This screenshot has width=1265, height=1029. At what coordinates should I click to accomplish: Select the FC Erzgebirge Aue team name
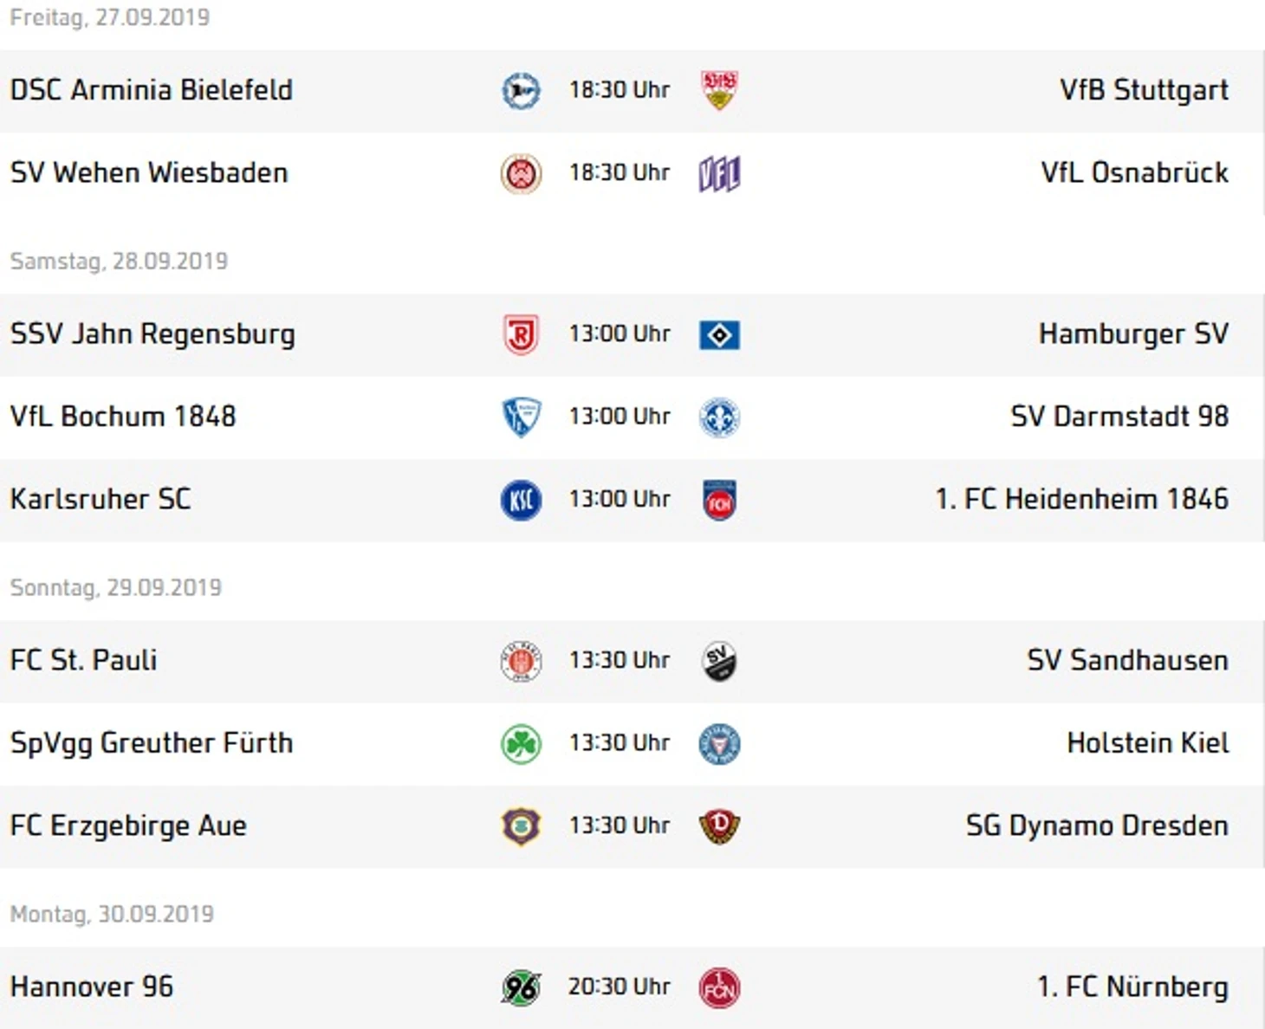point(128,826)
